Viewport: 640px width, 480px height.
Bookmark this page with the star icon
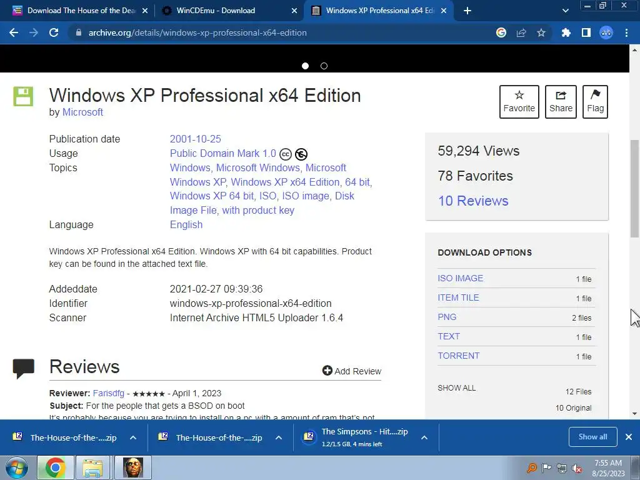coord(541,32)
